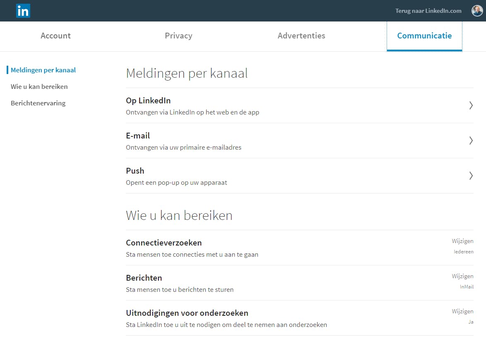
Task: Open the profile avatar menu
Action: 477,11
